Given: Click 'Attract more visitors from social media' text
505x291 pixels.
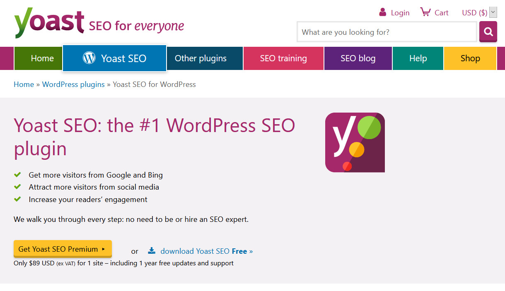Looking at the screenshot, I should pyautogui.click(x=94, y=187).
